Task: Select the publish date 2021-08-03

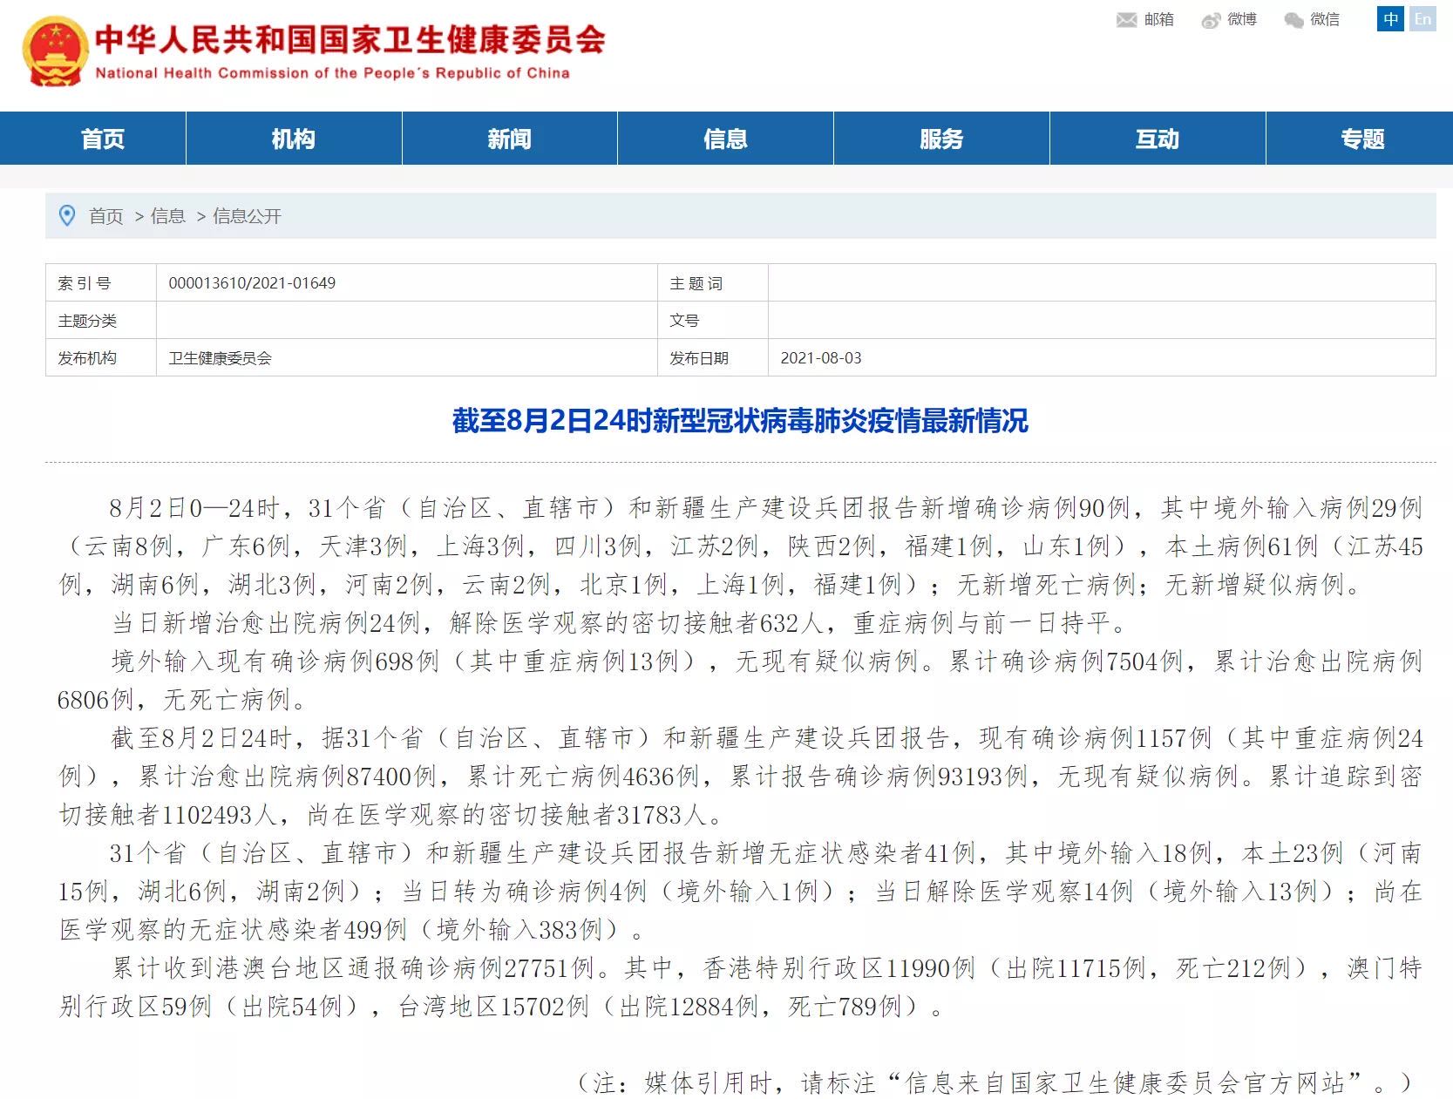Action: (820, 358)
